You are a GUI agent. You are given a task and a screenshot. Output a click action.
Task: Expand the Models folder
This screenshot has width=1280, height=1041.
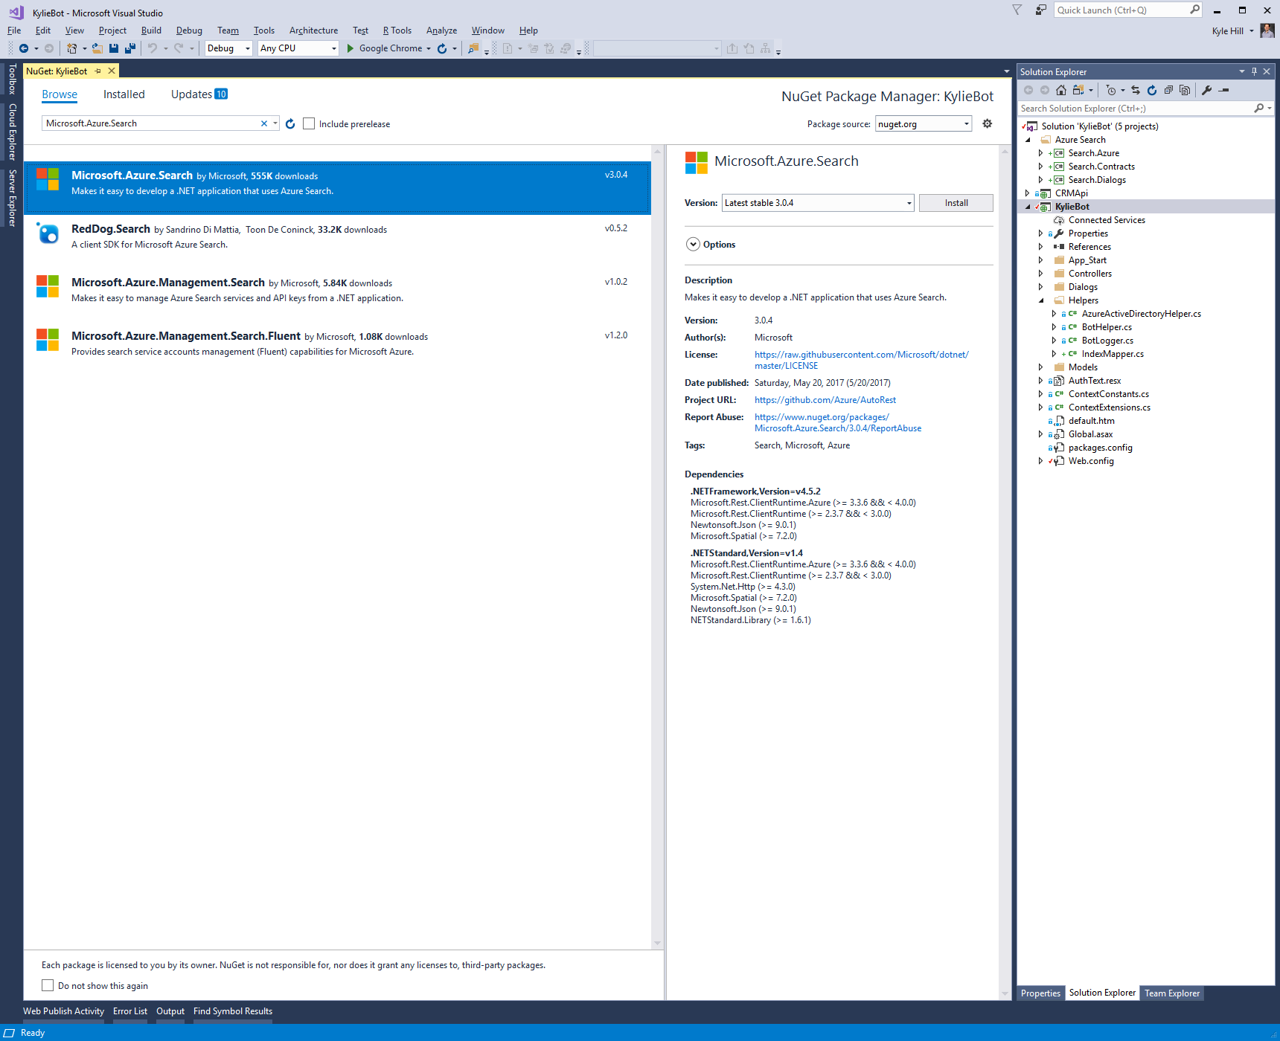[x=1040, y=367]
